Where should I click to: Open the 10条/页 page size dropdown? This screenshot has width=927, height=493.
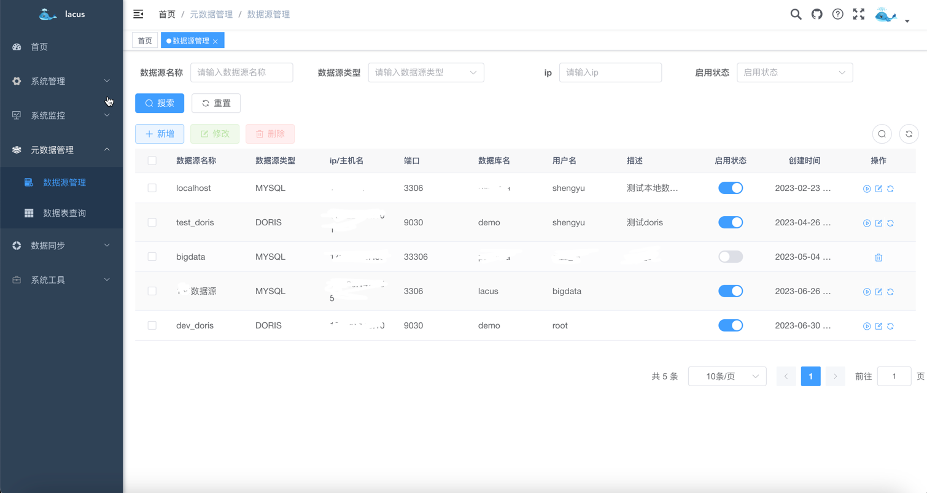tap(727, 376)
